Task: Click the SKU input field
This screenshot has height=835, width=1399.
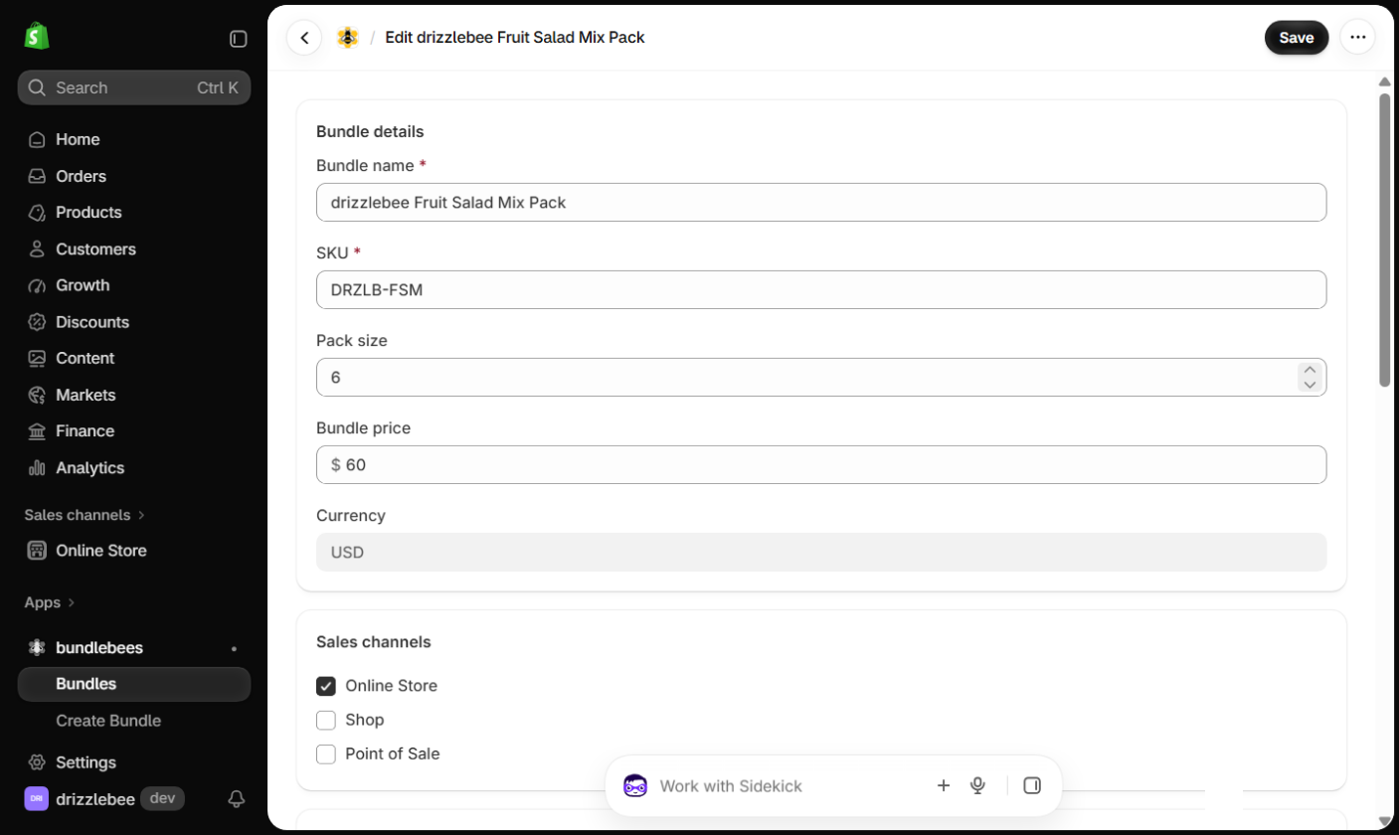Action: coord(821,289)
